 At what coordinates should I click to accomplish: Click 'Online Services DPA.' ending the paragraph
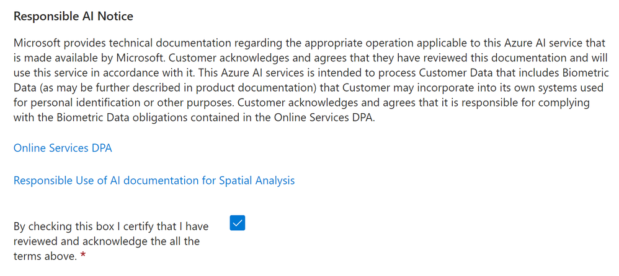[x=321, y=118]
